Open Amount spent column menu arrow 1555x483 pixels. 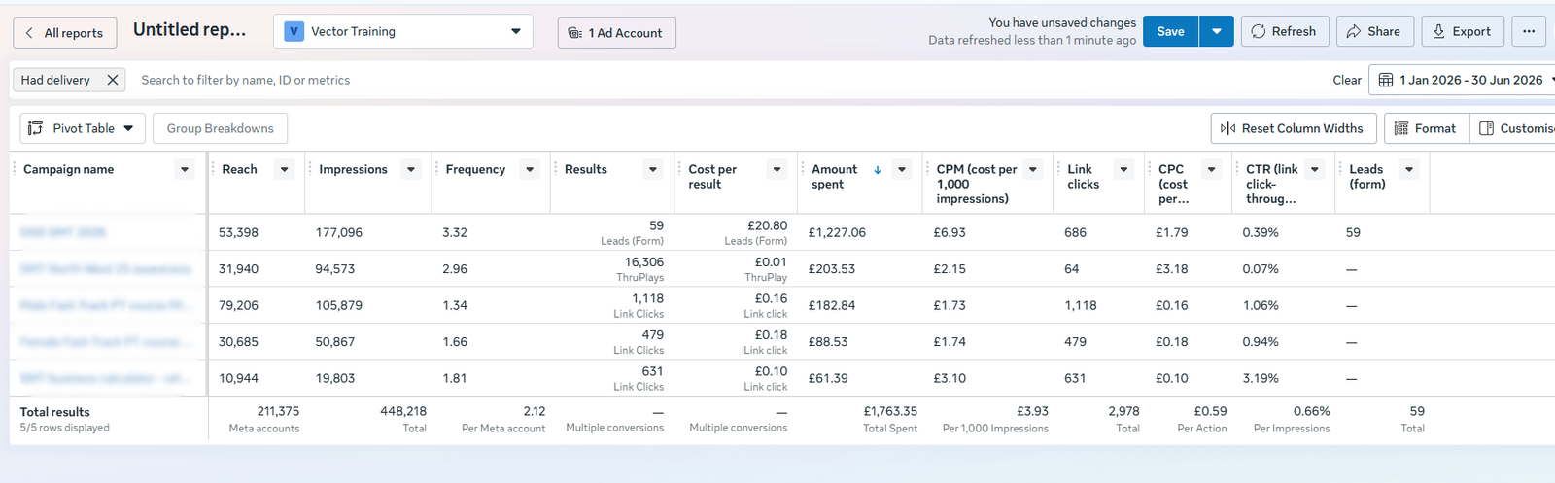pyautogui.click(x=902, y=169)
